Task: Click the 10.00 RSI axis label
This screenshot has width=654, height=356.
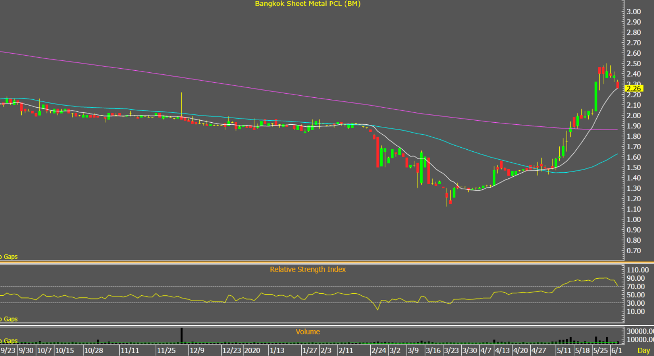Action: 636,311
